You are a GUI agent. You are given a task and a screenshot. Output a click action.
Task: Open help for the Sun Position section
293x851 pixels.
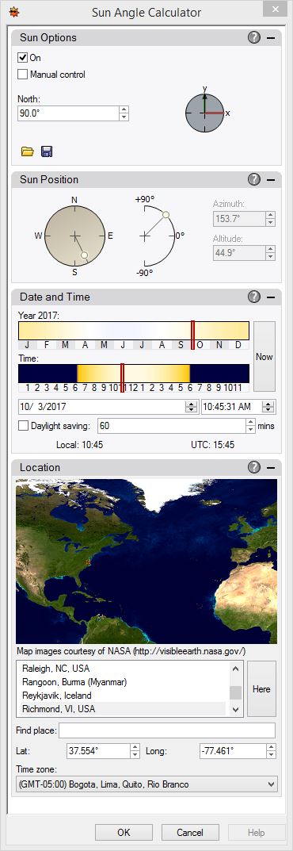[x=253, y=180]
